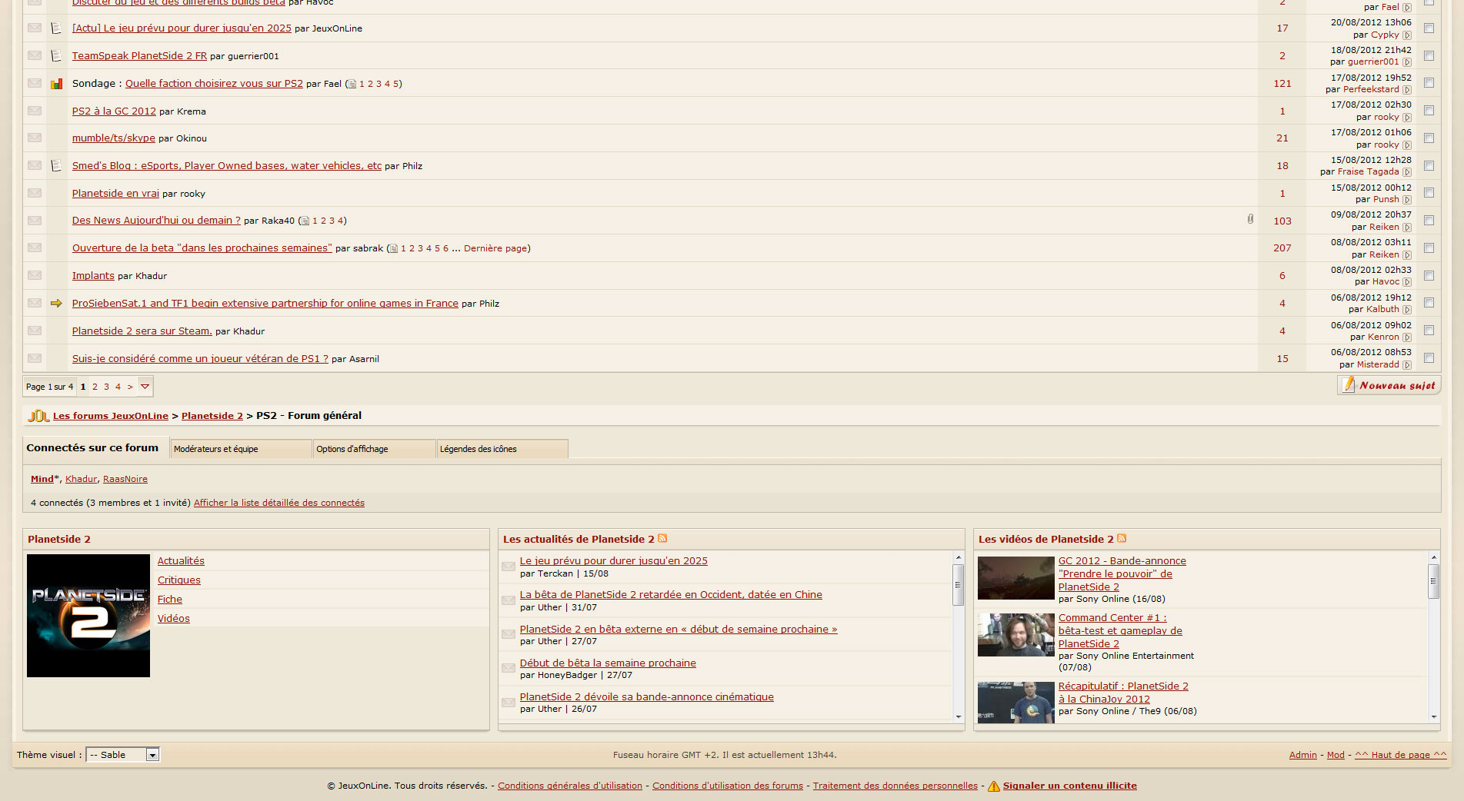Viewport: 1464px width, 801px height.
Task: Tick checkbox for Le jeu prévu 2025 thread
Action: [1429, 28]
